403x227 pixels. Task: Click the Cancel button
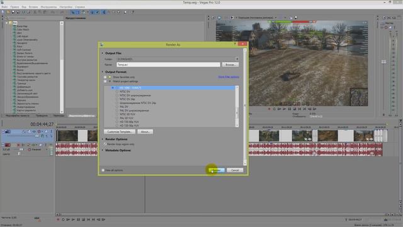[235, 170]
